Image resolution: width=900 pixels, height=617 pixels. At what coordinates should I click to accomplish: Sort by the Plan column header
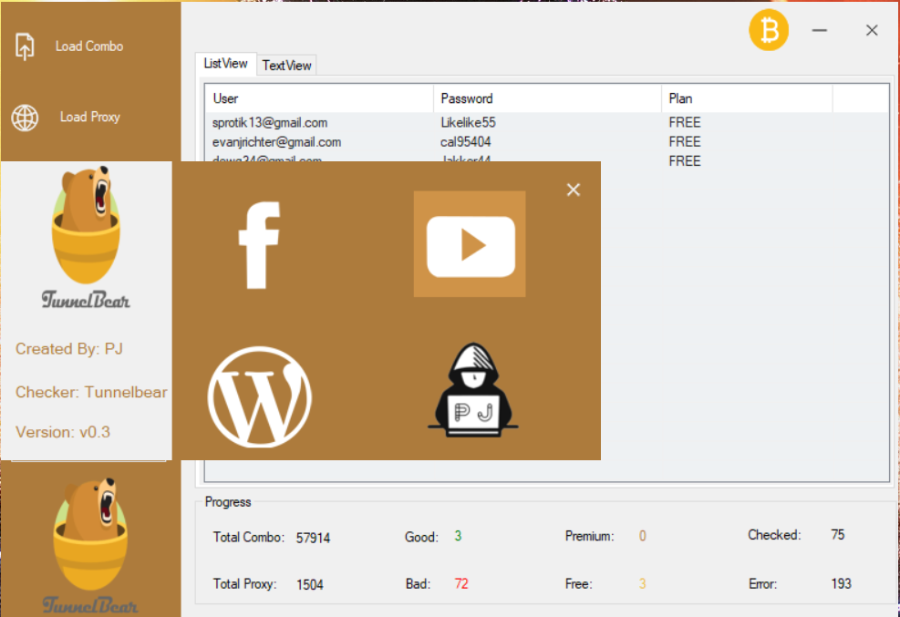click(747, 98)
